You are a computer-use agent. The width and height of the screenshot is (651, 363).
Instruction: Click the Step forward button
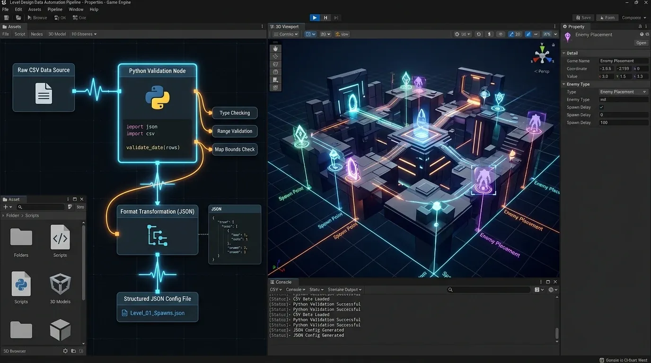[336, 18]
